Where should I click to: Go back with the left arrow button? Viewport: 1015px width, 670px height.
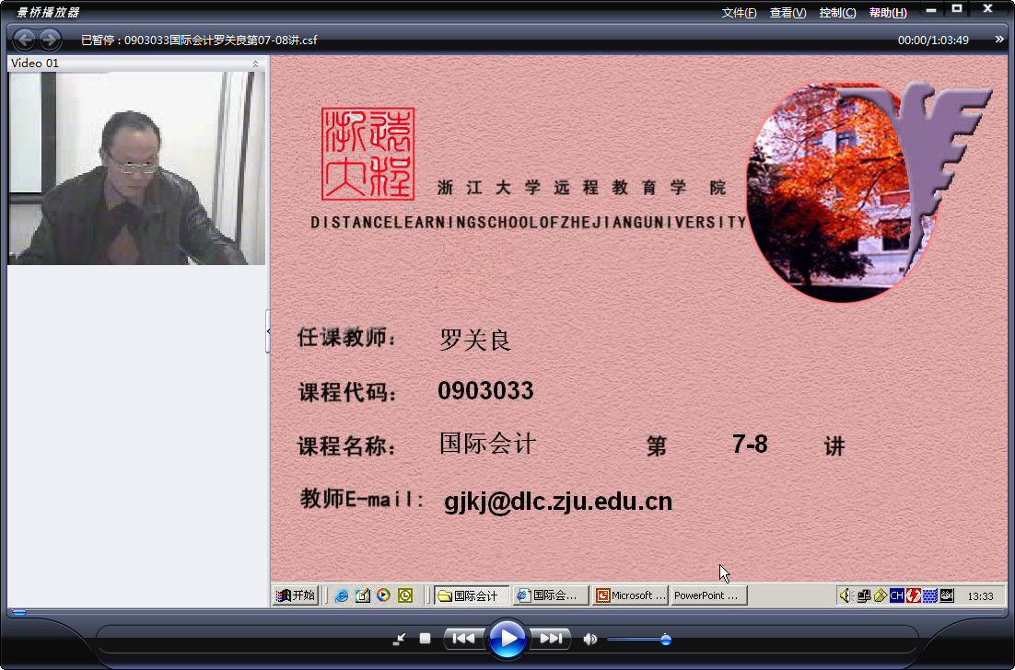tap(25, 40)
